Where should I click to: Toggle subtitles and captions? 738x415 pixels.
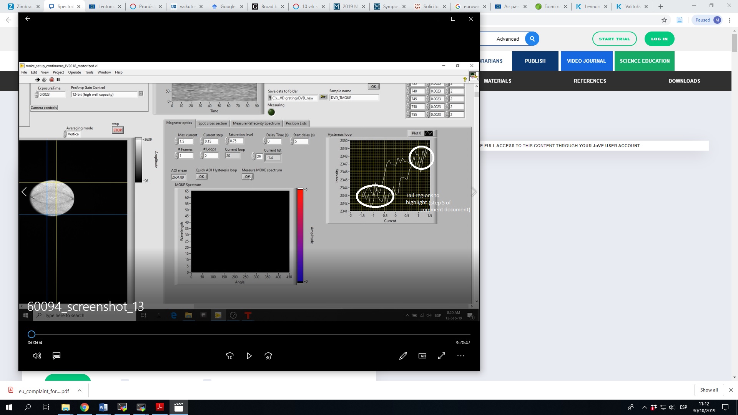[x=57, y=356]
